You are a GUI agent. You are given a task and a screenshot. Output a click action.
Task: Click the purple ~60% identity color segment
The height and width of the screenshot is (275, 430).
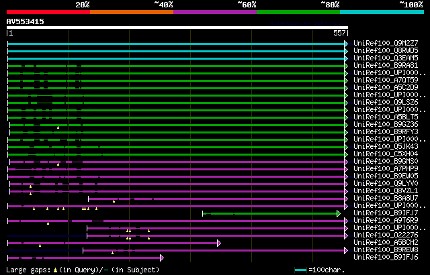tap(215, 12)
